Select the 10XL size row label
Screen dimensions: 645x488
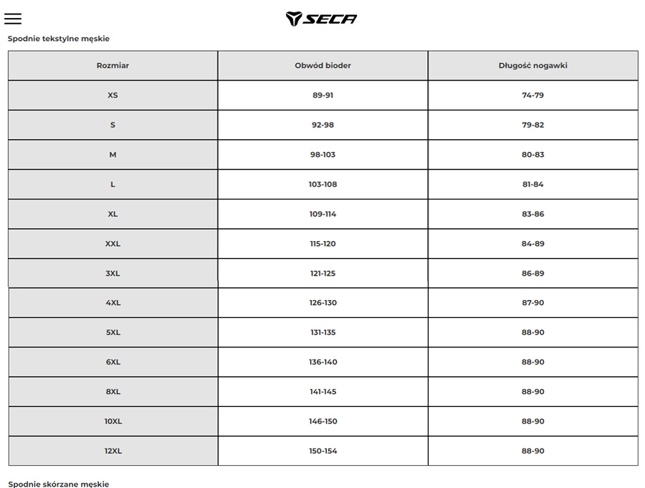pos(113,421)
